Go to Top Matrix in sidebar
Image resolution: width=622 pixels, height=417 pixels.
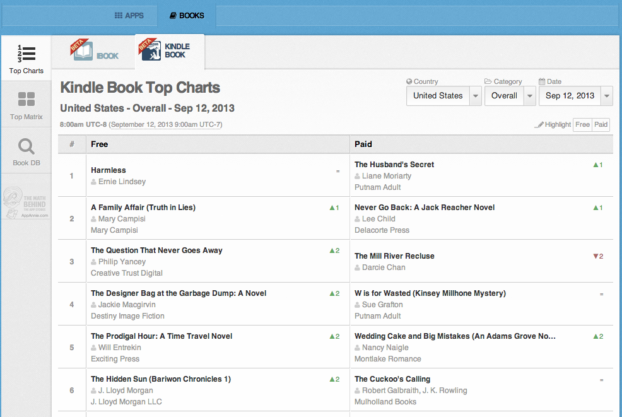coord(26,105)
